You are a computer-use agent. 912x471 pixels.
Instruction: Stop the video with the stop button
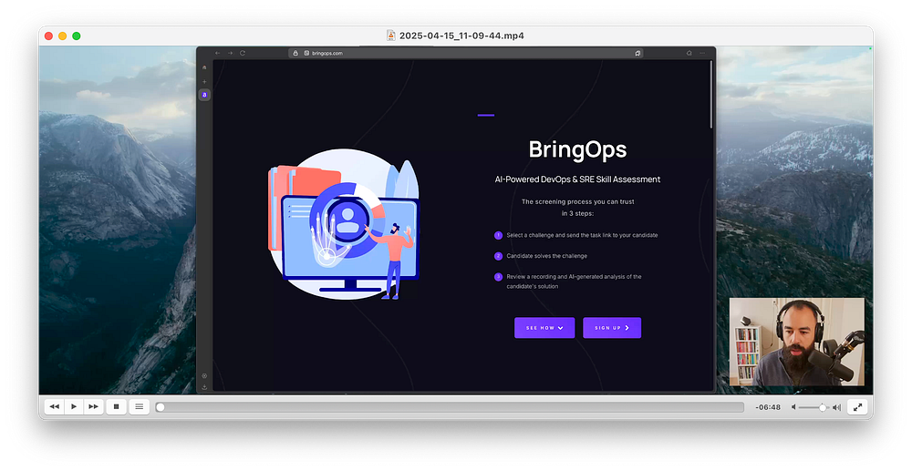click(117, 406)
